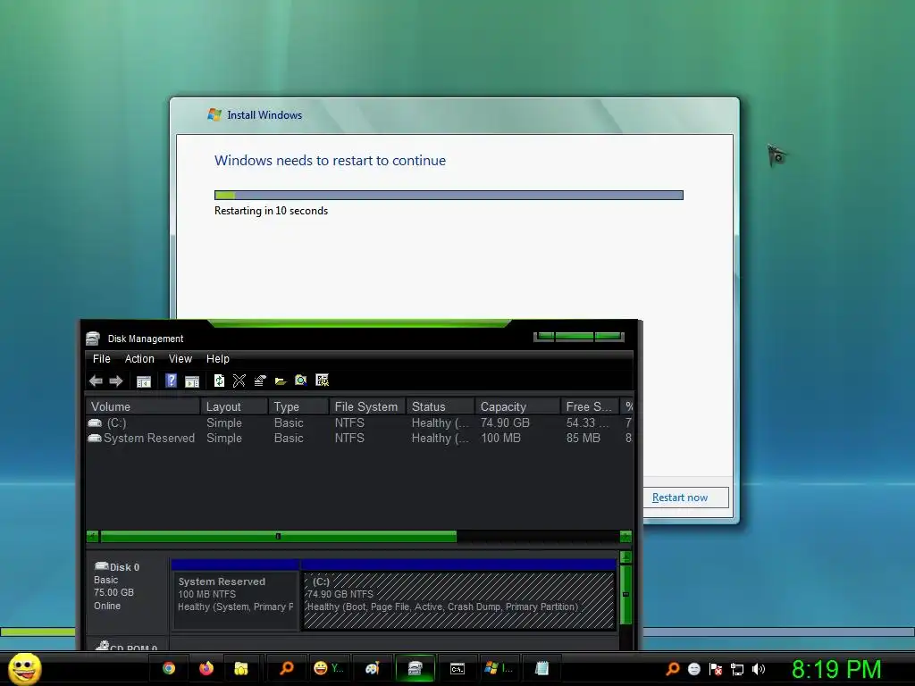Select the System Reserved partition block
The height and width of the screenshot is (686, 915).
[x=235, y=595]
